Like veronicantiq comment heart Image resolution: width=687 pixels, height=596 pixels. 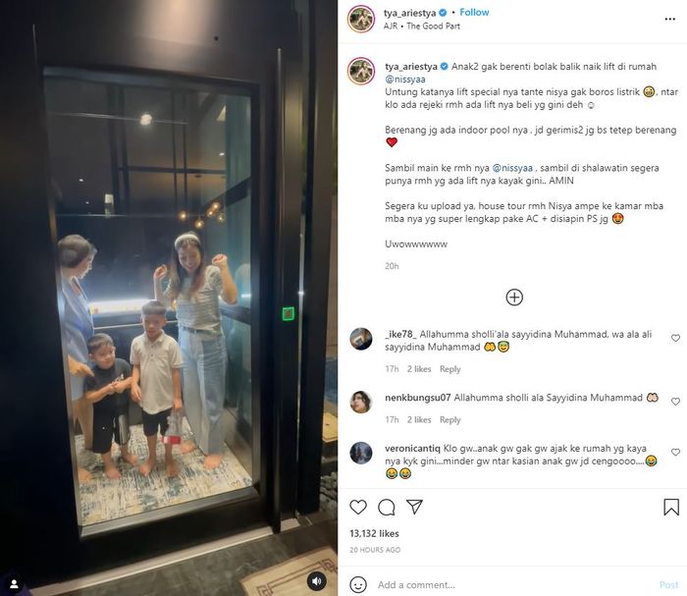(675, 453)
